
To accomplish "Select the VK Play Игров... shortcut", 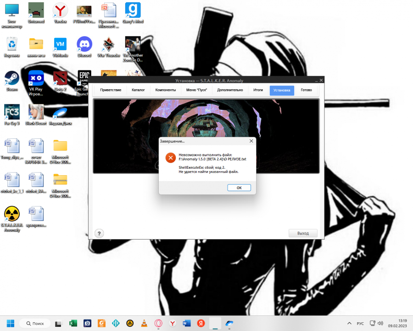I will (x=36, y=83).
